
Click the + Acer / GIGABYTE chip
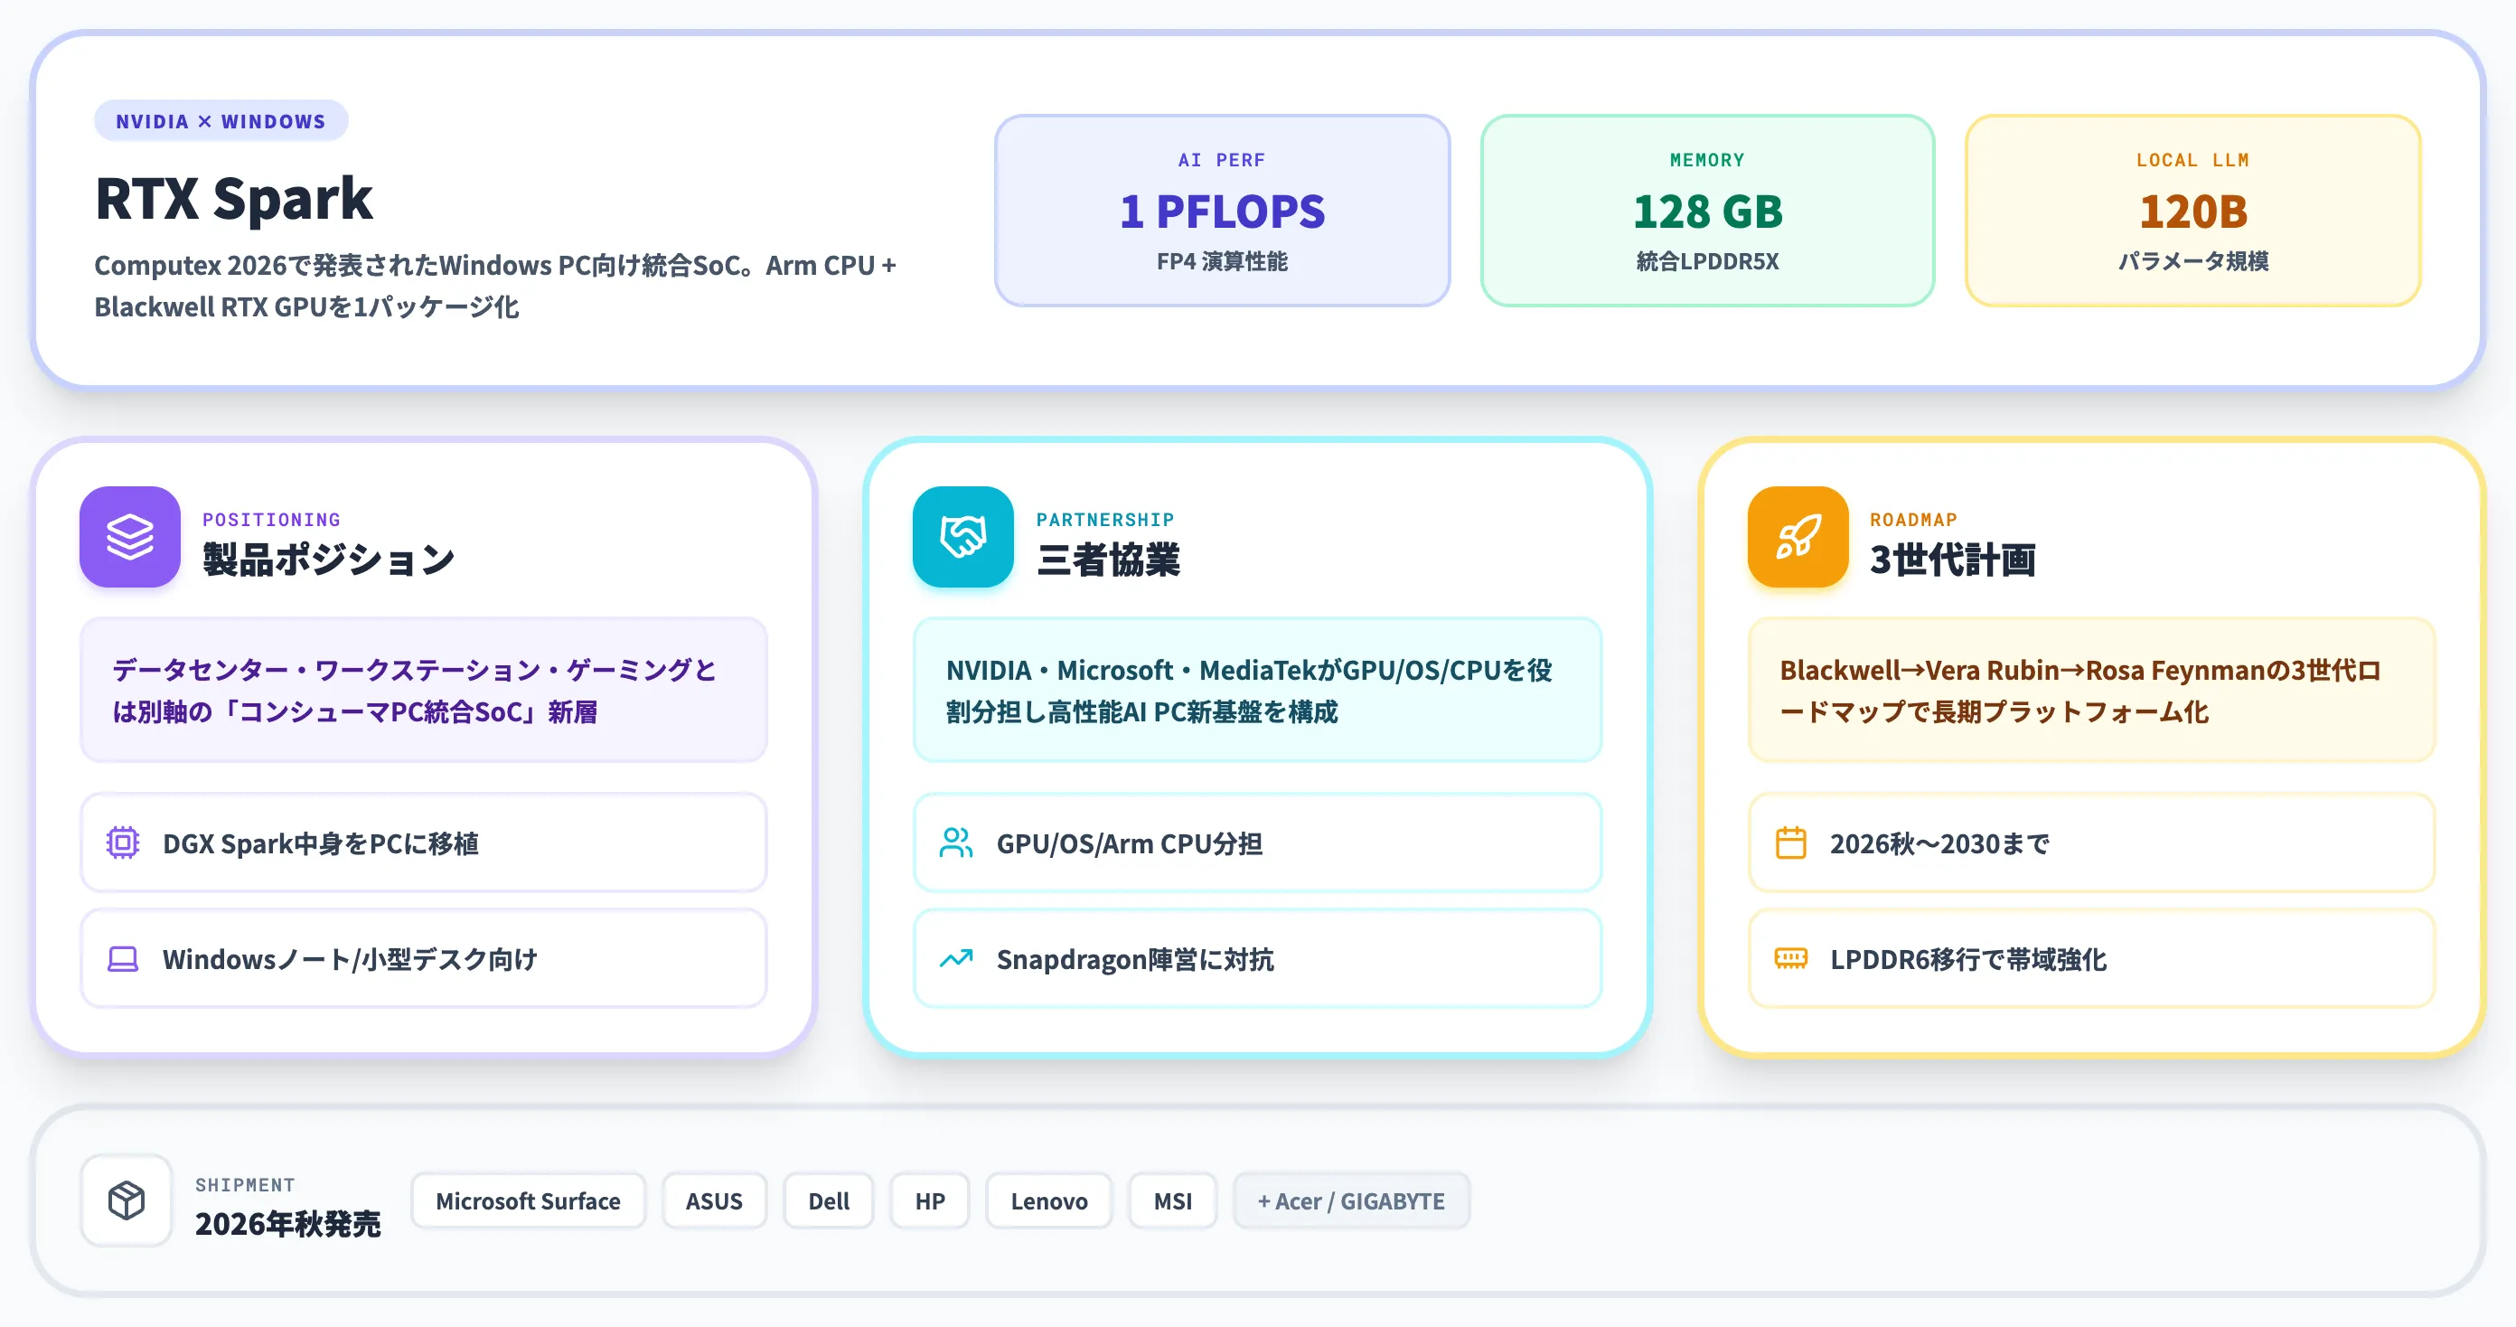[x=1352, y=1201]
